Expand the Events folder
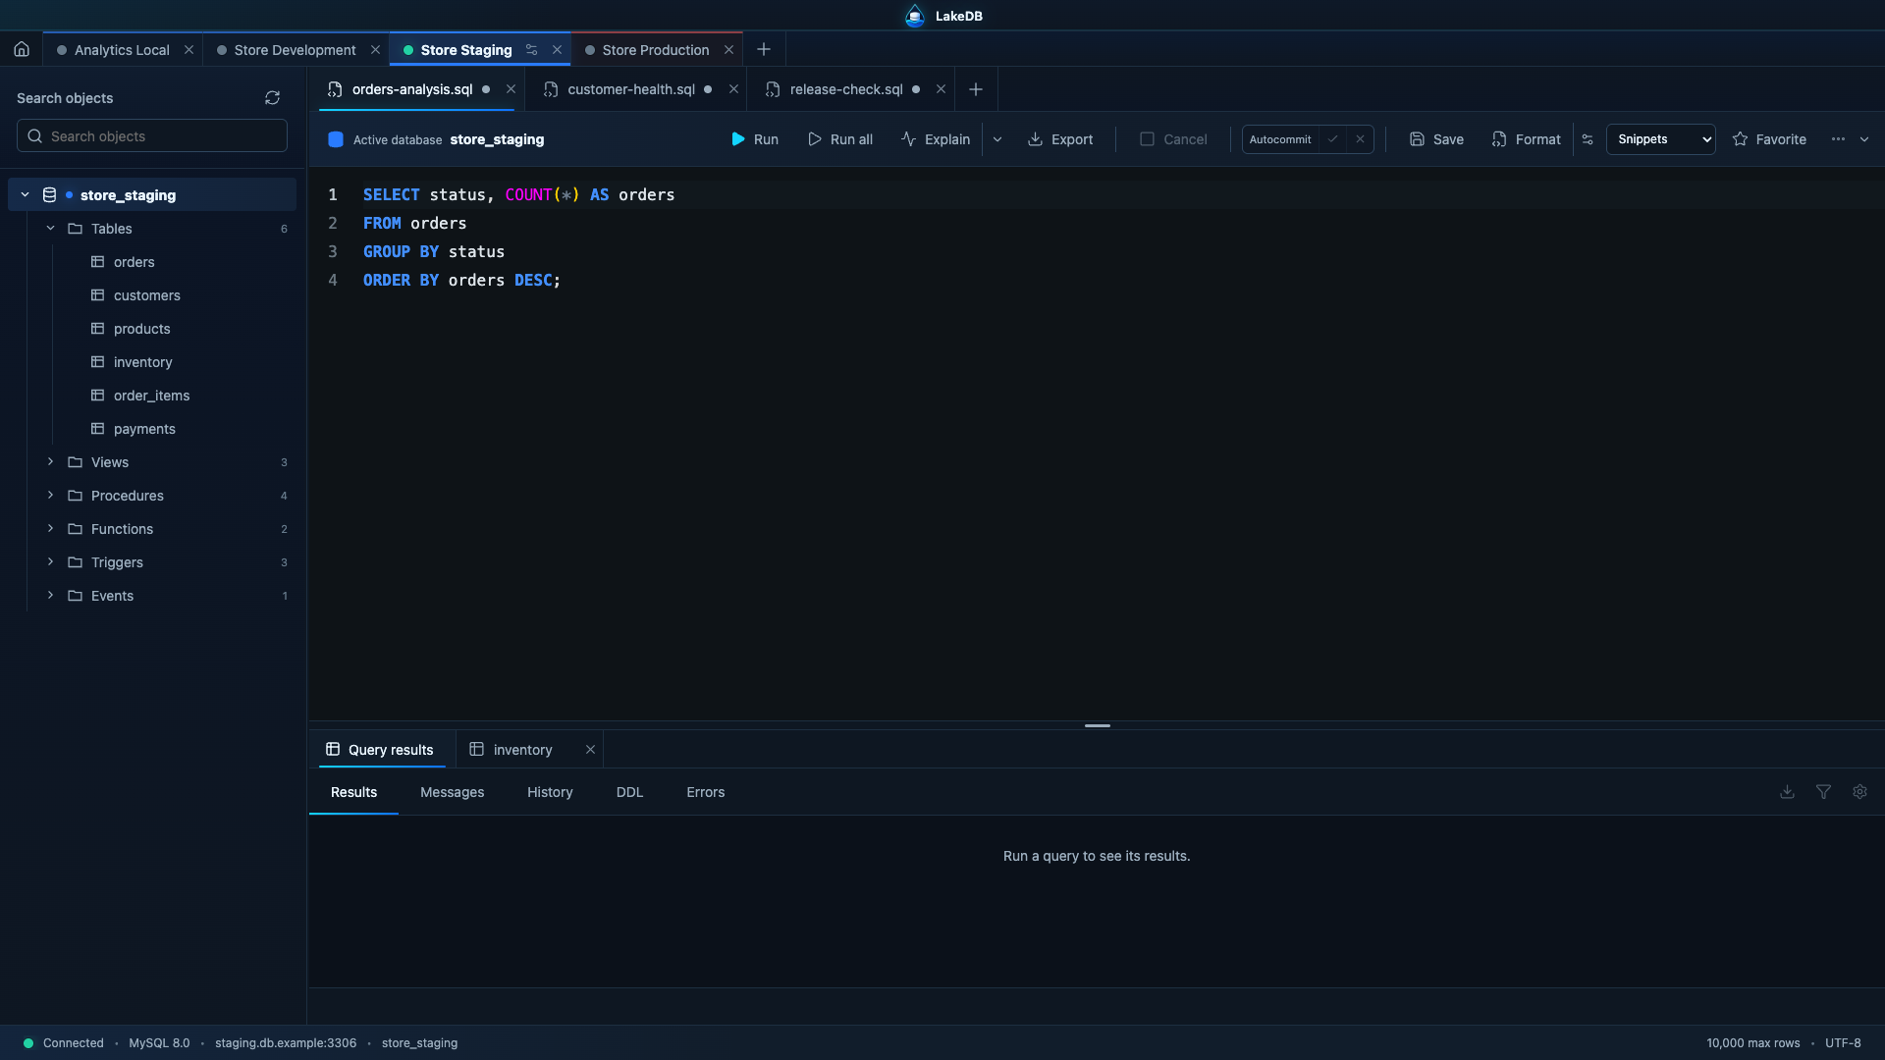Image resolution: width=1885 pixels, height=1060 pixels. point(50,596)
